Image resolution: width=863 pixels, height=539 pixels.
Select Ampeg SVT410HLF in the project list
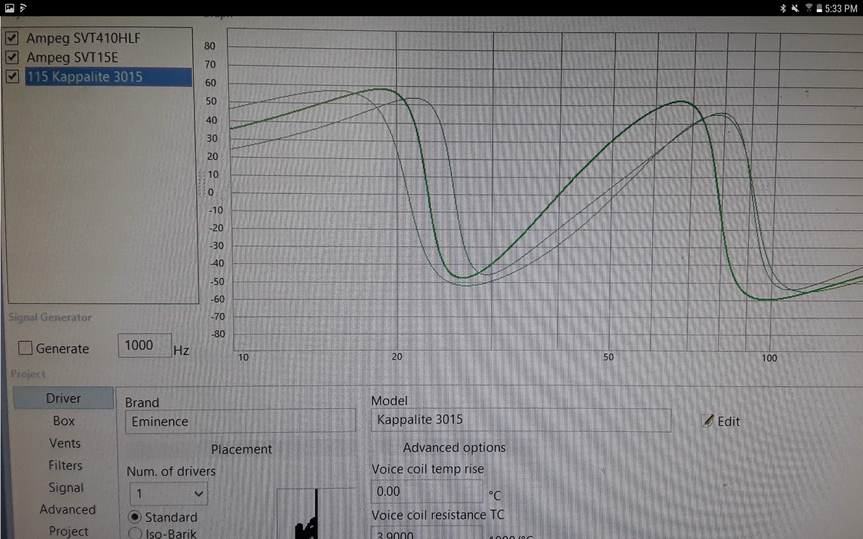point(83,38)
